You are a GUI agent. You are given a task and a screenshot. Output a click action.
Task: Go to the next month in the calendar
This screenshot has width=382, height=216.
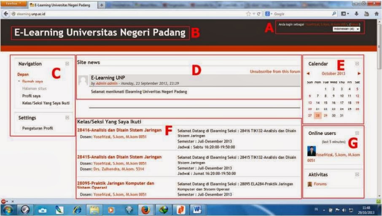coord(359,73)
